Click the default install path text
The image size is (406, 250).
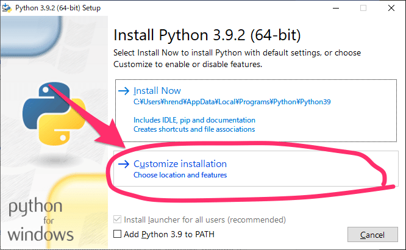point(232,102)
